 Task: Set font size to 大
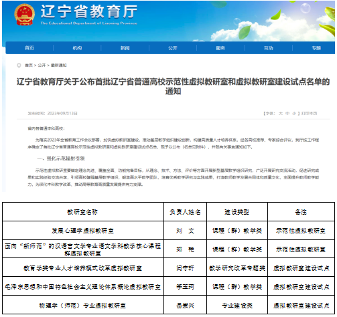(281, 114)
